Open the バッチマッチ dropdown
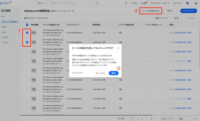Viewport: 200px width, 121px height. [189, 11]
